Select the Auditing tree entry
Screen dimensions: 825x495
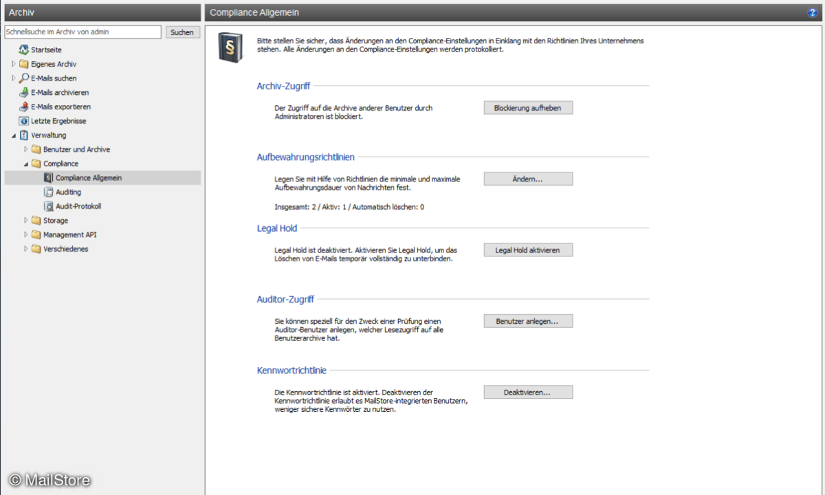[x=68, y=192]
